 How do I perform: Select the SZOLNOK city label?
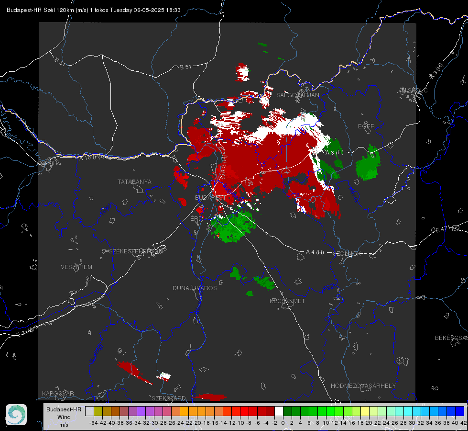click(x=347, y=254)
